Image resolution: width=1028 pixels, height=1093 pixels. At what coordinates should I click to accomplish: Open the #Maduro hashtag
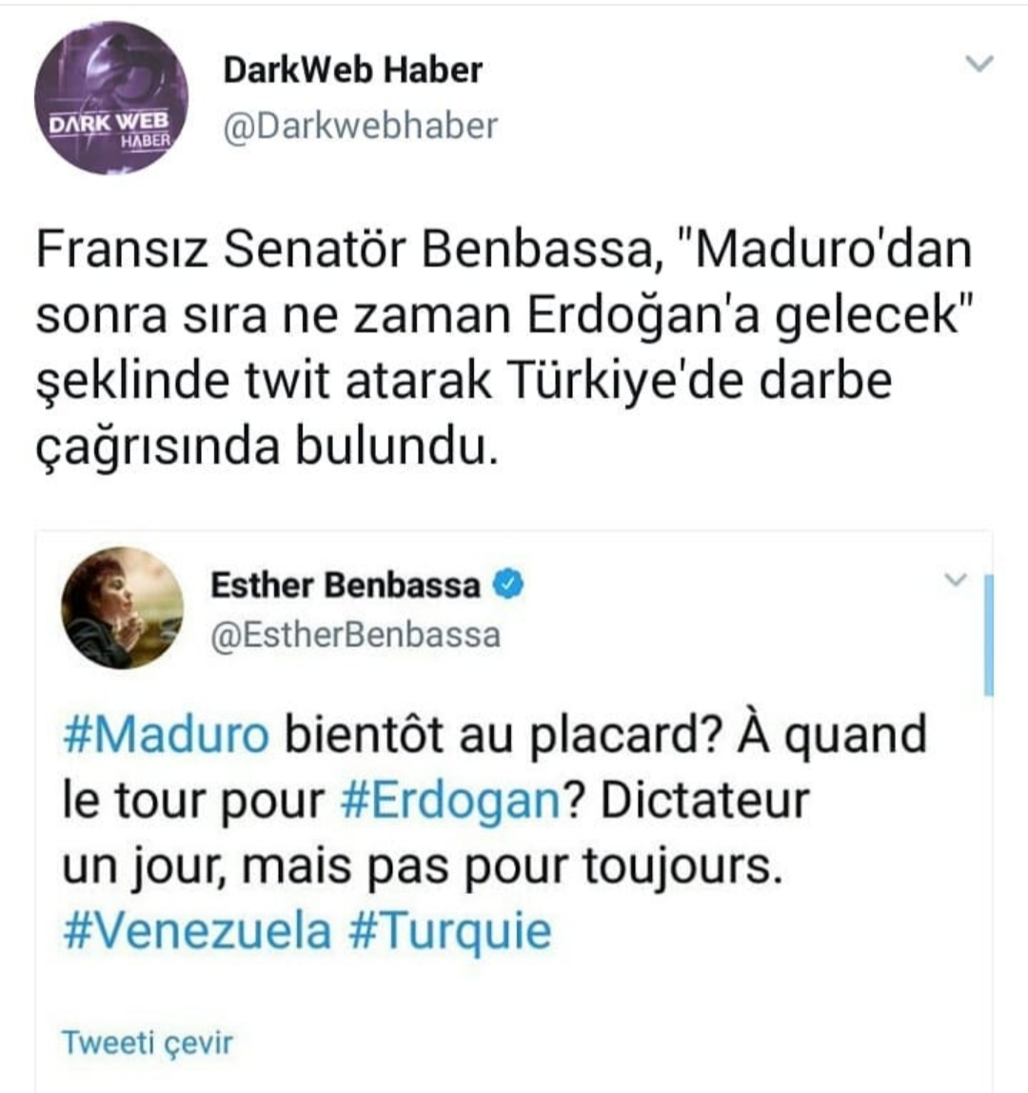(166, 735)
